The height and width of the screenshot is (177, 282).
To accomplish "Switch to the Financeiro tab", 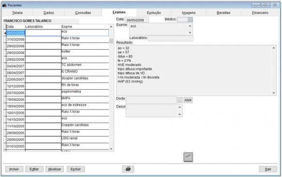I will pyautogui.click(x=260, y=13).
